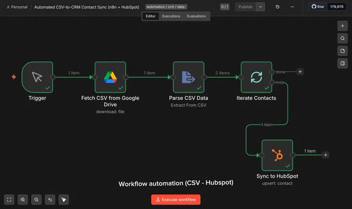Select the "Iterate Contacts" label
The width and height of the screenshot is (352, 209).
[x=256, y=98]
